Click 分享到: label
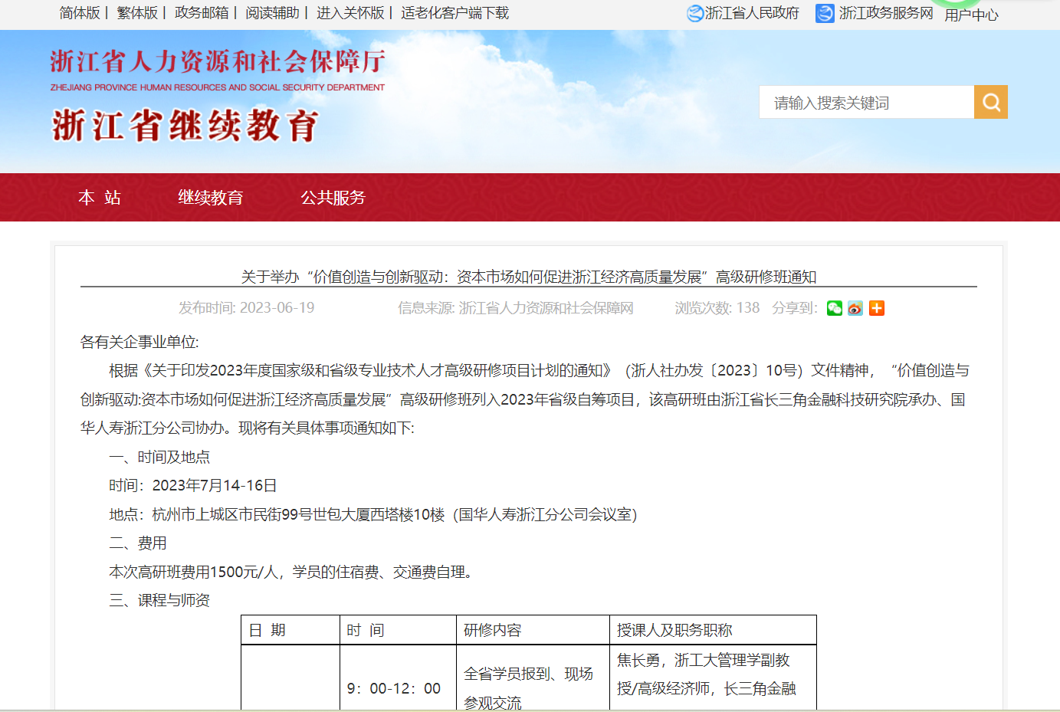Image resolution: width=1060 pixels, height=712 pixels. click(795, 308)
